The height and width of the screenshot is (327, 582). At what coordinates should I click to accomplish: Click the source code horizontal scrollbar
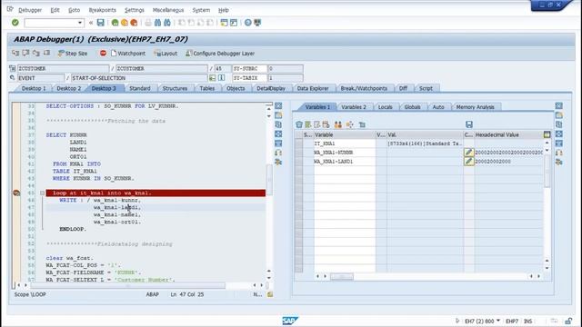(128, 285)
